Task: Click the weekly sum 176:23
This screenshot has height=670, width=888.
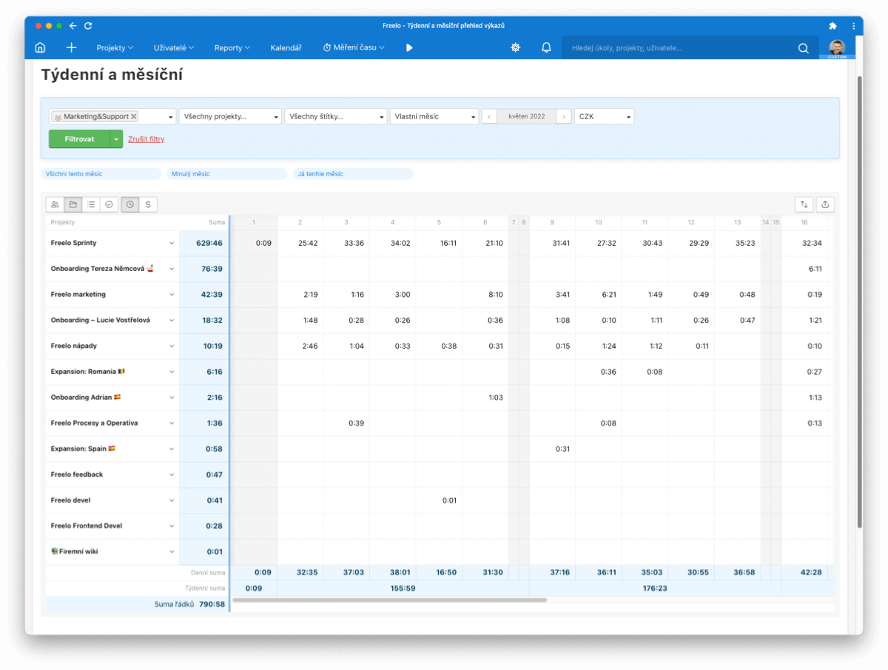Action: 655,589
